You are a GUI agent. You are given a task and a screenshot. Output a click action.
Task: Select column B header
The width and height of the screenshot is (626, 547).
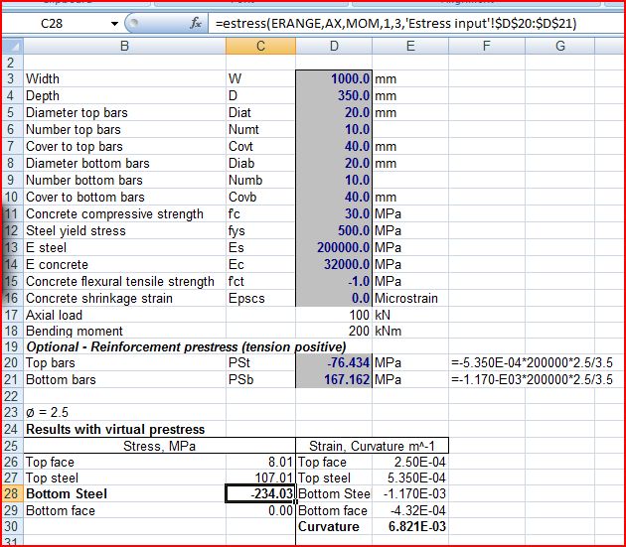click(x=124, y=46)
